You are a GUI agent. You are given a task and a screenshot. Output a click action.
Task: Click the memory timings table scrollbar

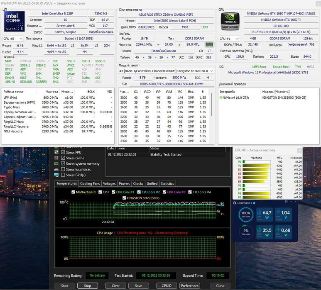coord(211,105)
